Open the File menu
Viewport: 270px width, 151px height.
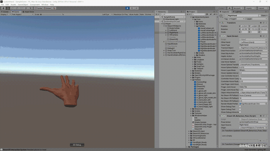coord(2,5)
